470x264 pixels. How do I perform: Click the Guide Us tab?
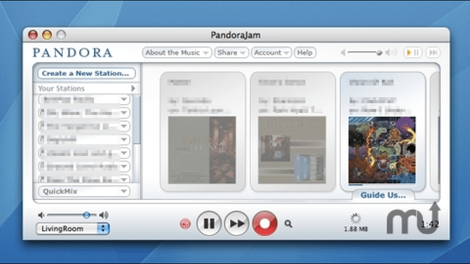[383, 195]
